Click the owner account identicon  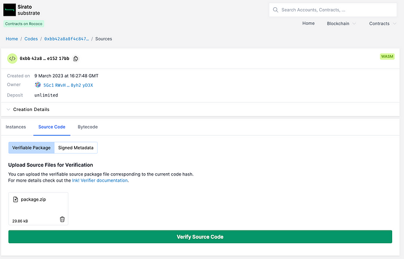(x=38, y=85)
